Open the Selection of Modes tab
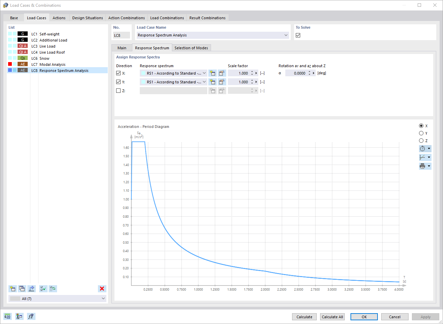The image size is (443, 324). coord(191,48)
